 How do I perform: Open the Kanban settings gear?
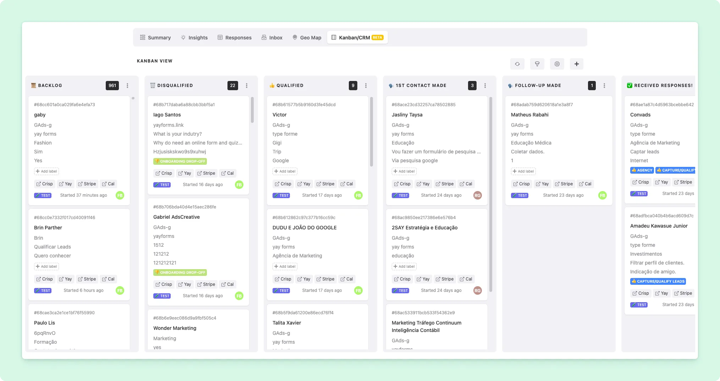(x=557, y=64)
